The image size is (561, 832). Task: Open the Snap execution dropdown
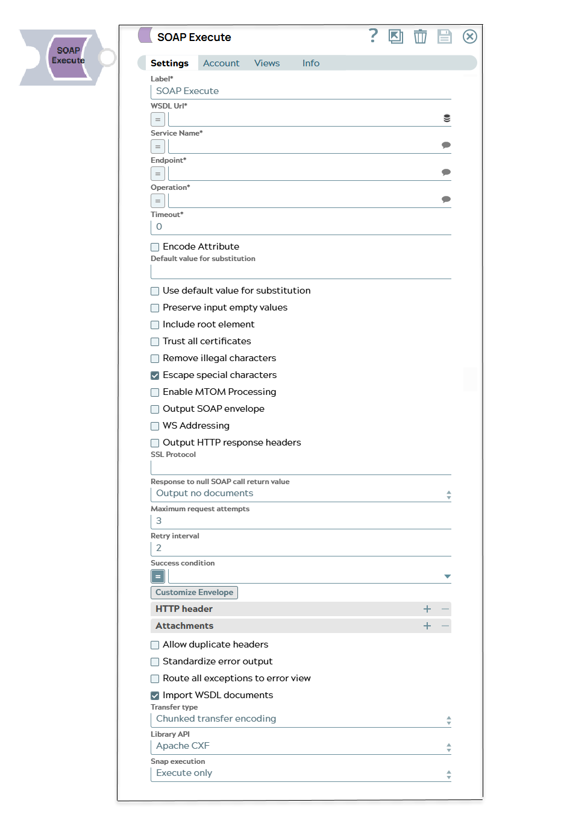pos(300,774)
